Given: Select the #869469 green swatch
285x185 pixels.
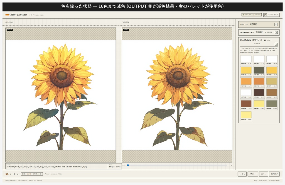Looking at the screenshot, I should pyautogui.click(x=271, y=104).
